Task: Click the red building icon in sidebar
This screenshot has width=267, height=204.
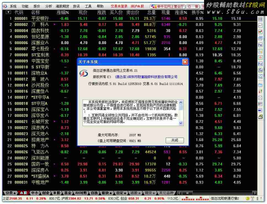Action: coord(260,57)
